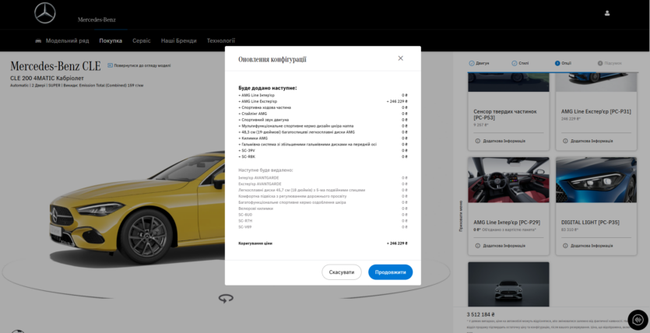This screenshot has height=333, width=650.
Task: Click the Приховати меню side toggle
Action: coord(461,216)
